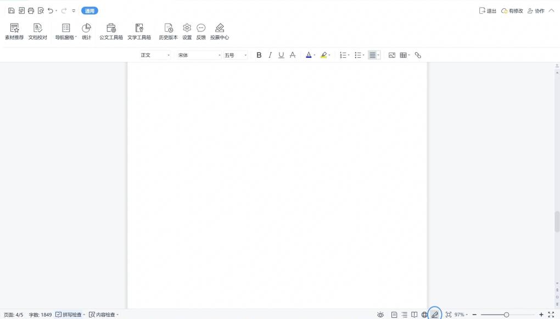Open the 五号 font size dropdown
560x319 pixels.
pyautogui.click(x=233, y=55)
